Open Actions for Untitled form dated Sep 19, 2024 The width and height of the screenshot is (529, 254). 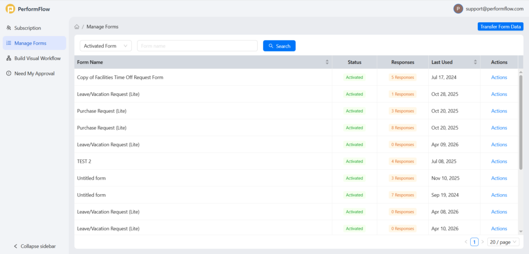pos(499,195)
